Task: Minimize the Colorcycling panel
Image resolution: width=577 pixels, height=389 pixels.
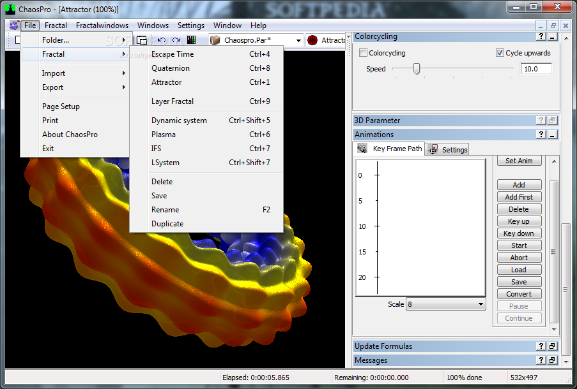Action: 552,36
